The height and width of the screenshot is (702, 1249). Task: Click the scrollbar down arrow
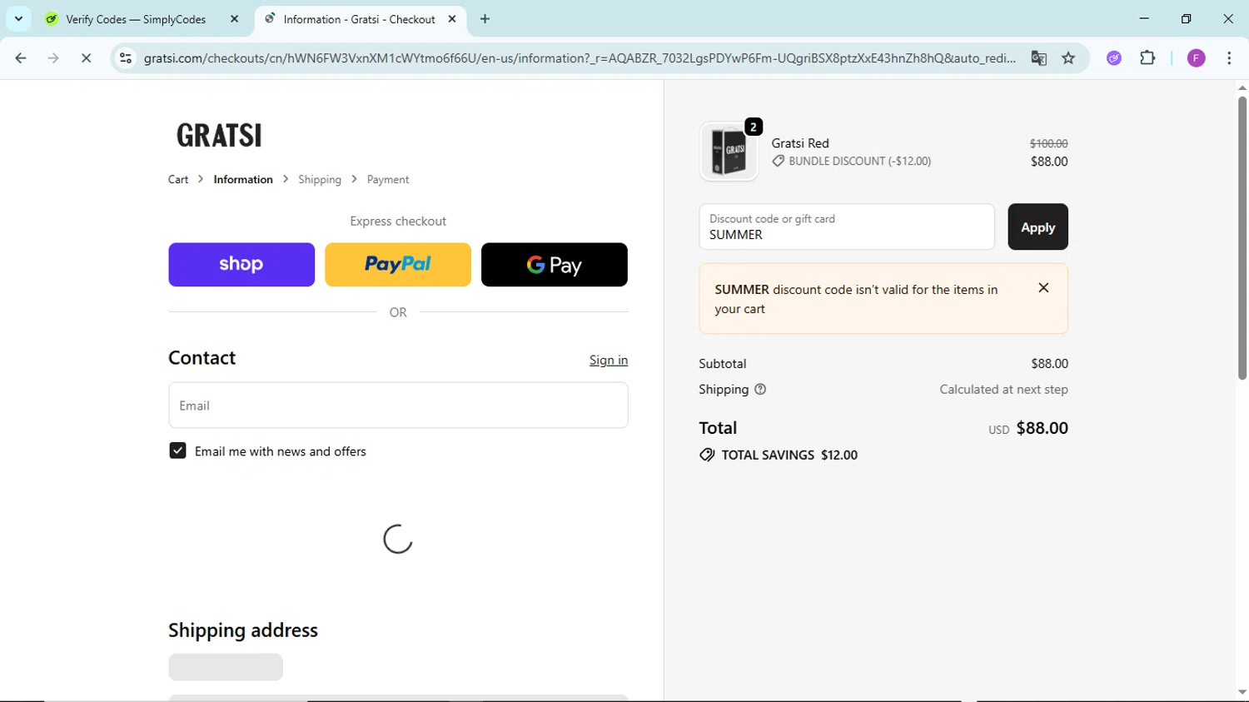(1242, 692)
